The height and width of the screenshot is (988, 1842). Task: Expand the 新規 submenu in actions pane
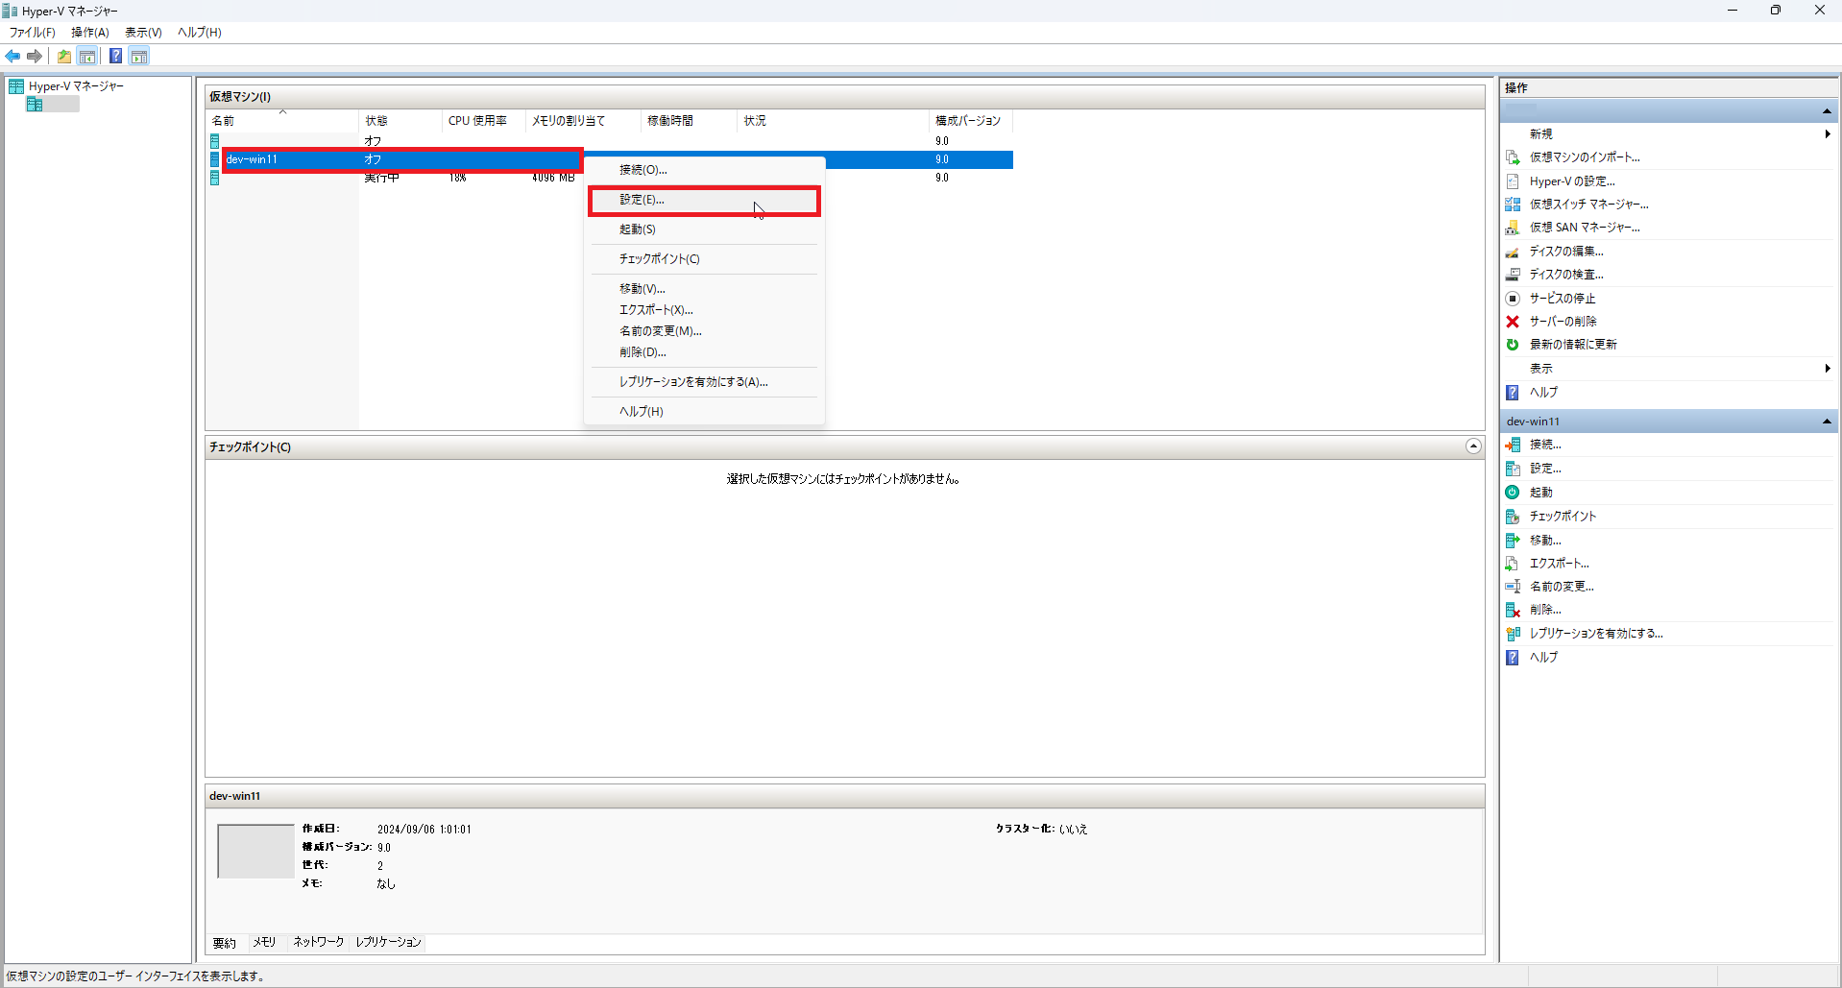1827,134
